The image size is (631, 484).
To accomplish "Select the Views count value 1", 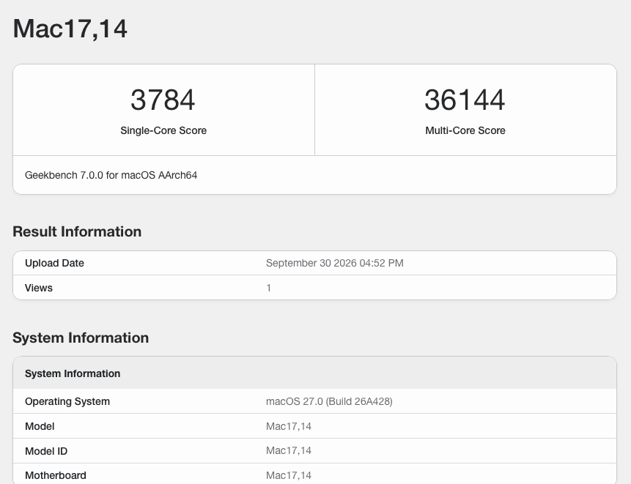I will (268, 288).
